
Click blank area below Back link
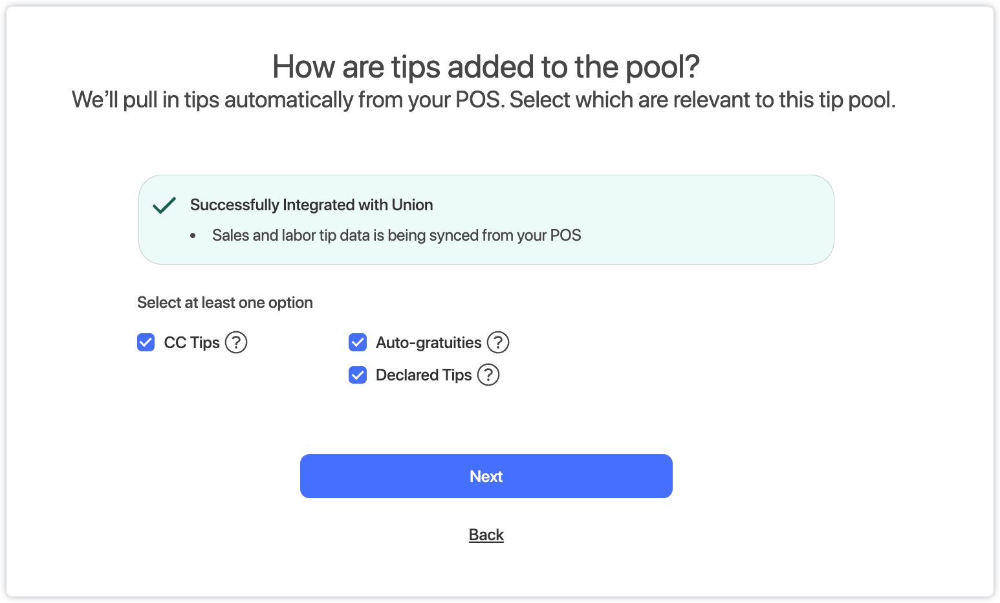point(486,573)
